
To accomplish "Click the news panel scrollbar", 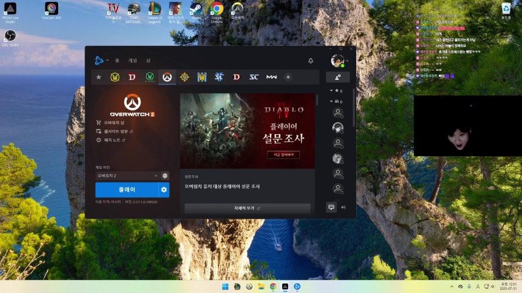I will (317, 99).
